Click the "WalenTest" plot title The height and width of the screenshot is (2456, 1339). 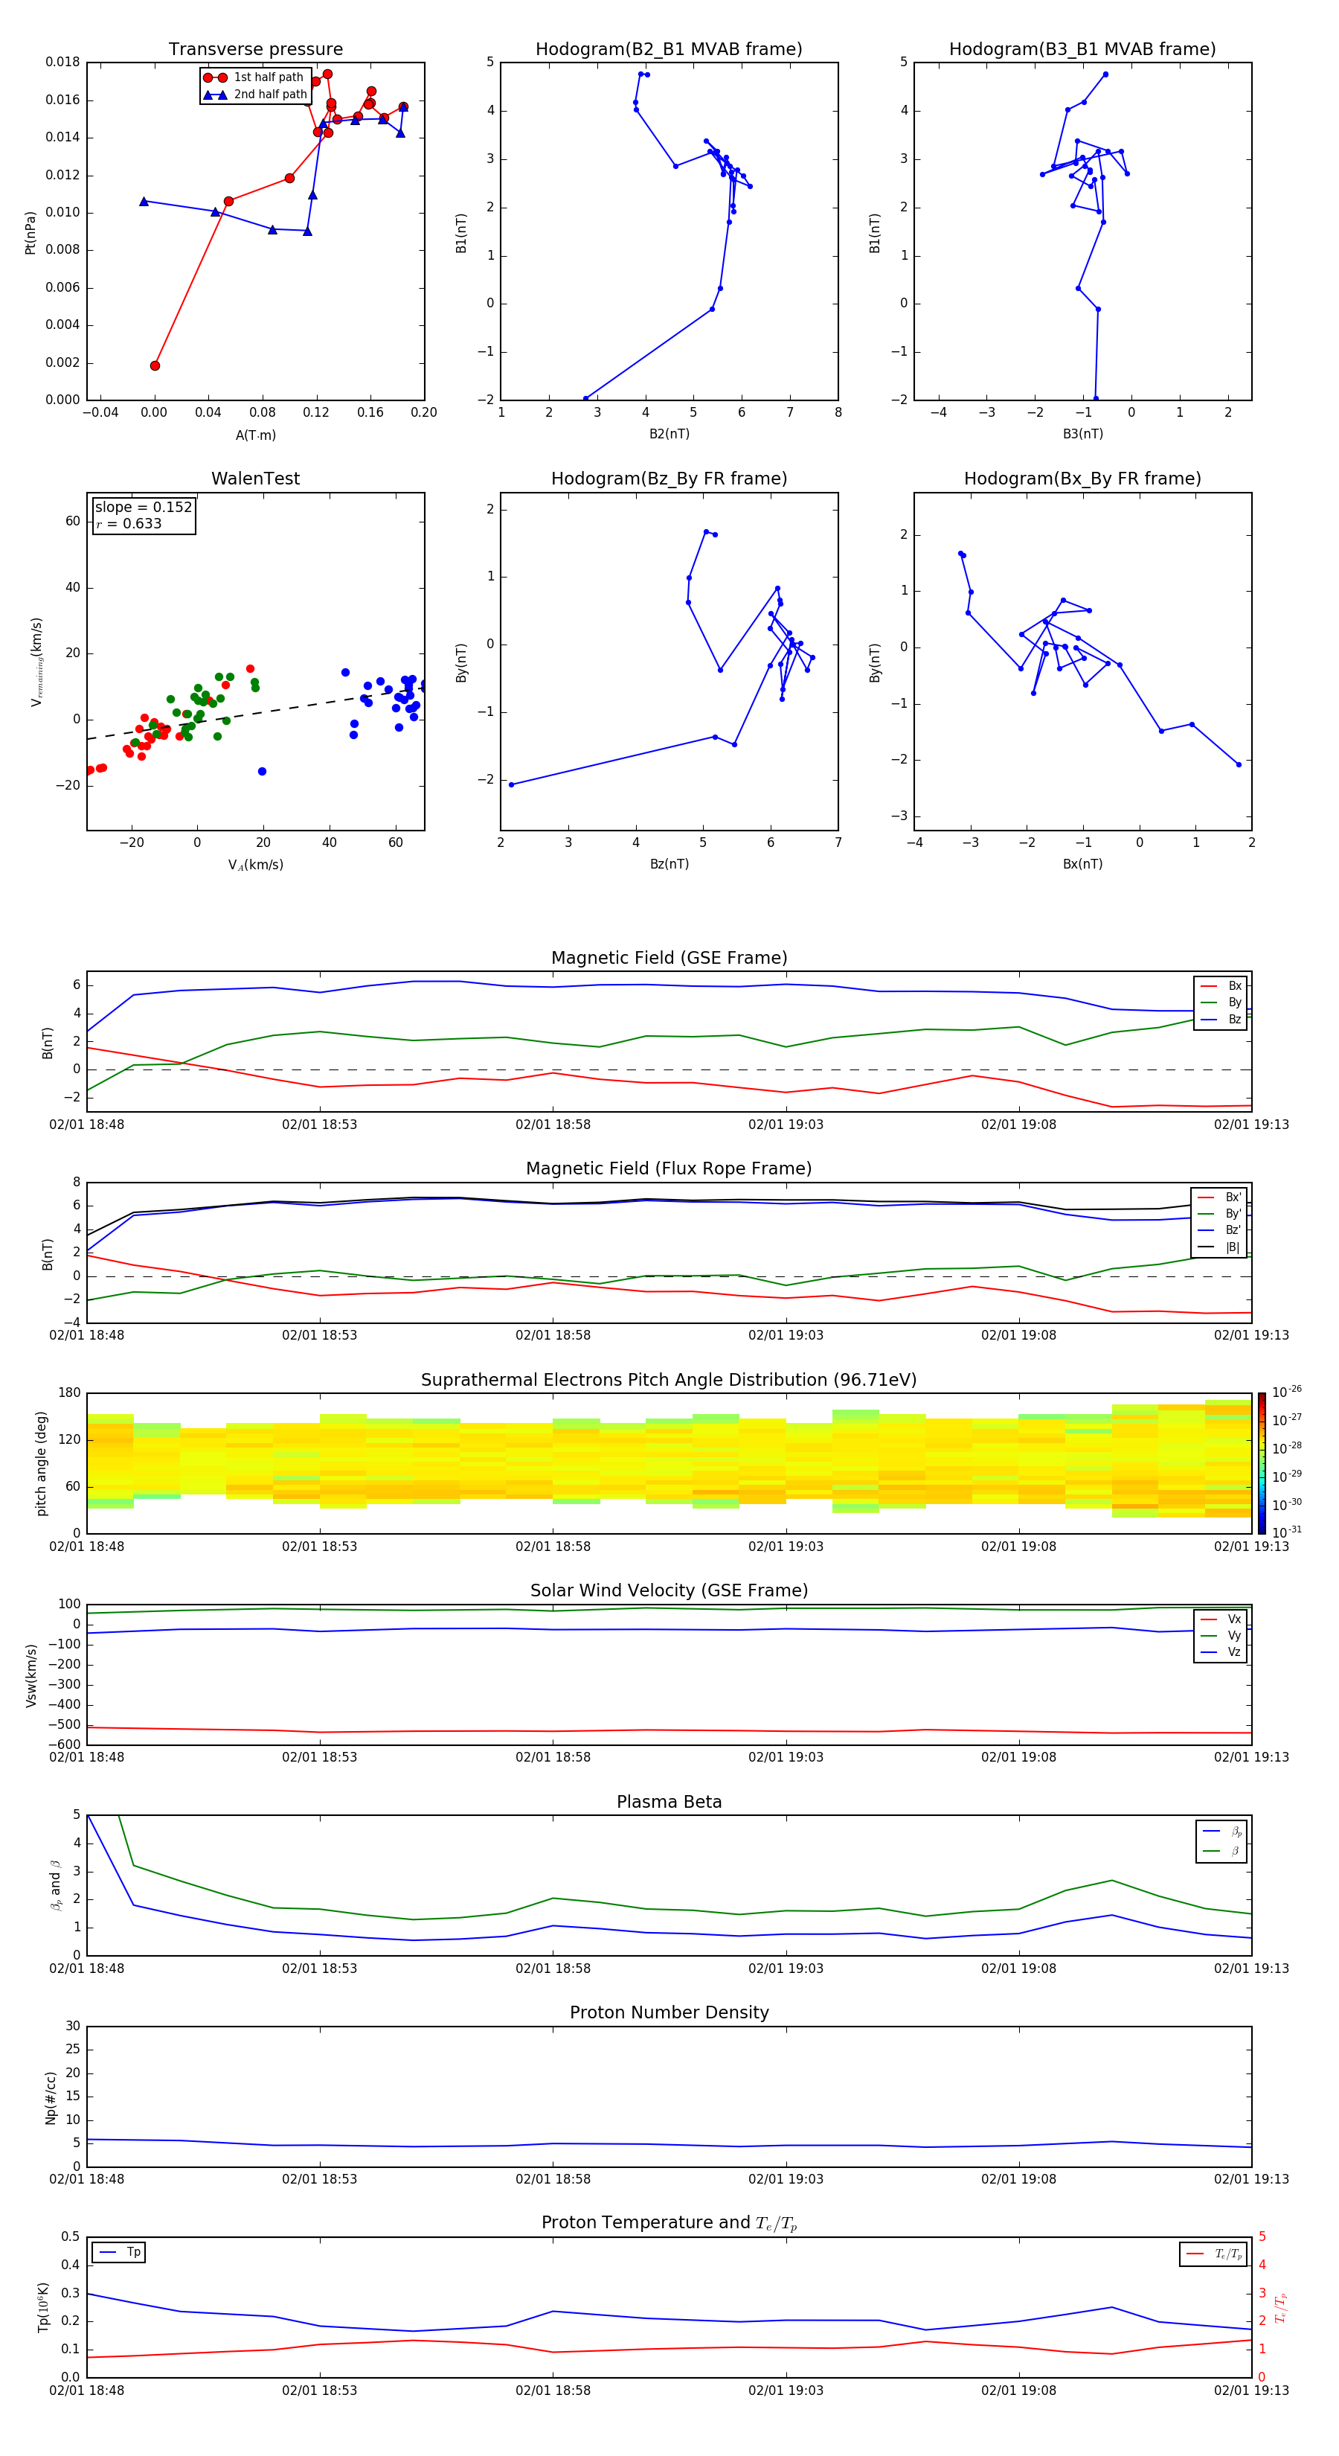(x=255, y=479)
